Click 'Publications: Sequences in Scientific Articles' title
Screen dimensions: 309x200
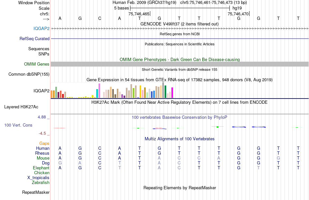[x=180, y=44]
